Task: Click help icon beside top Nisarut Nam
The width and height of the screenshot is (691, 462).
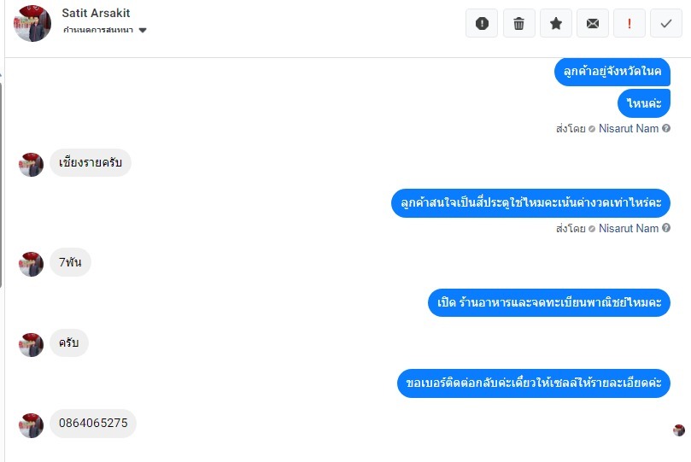Action: tap(666, 128)
